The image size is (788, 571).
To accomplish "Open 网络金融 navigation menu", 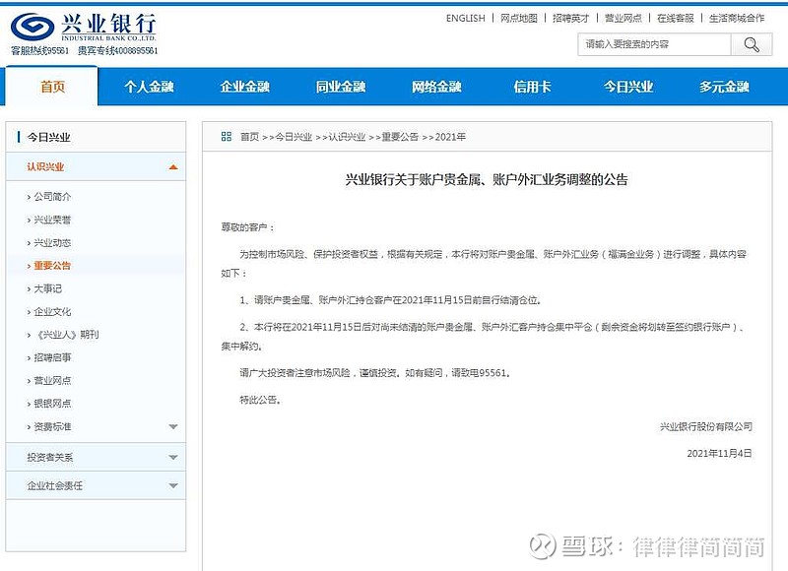I will (436, 87).
